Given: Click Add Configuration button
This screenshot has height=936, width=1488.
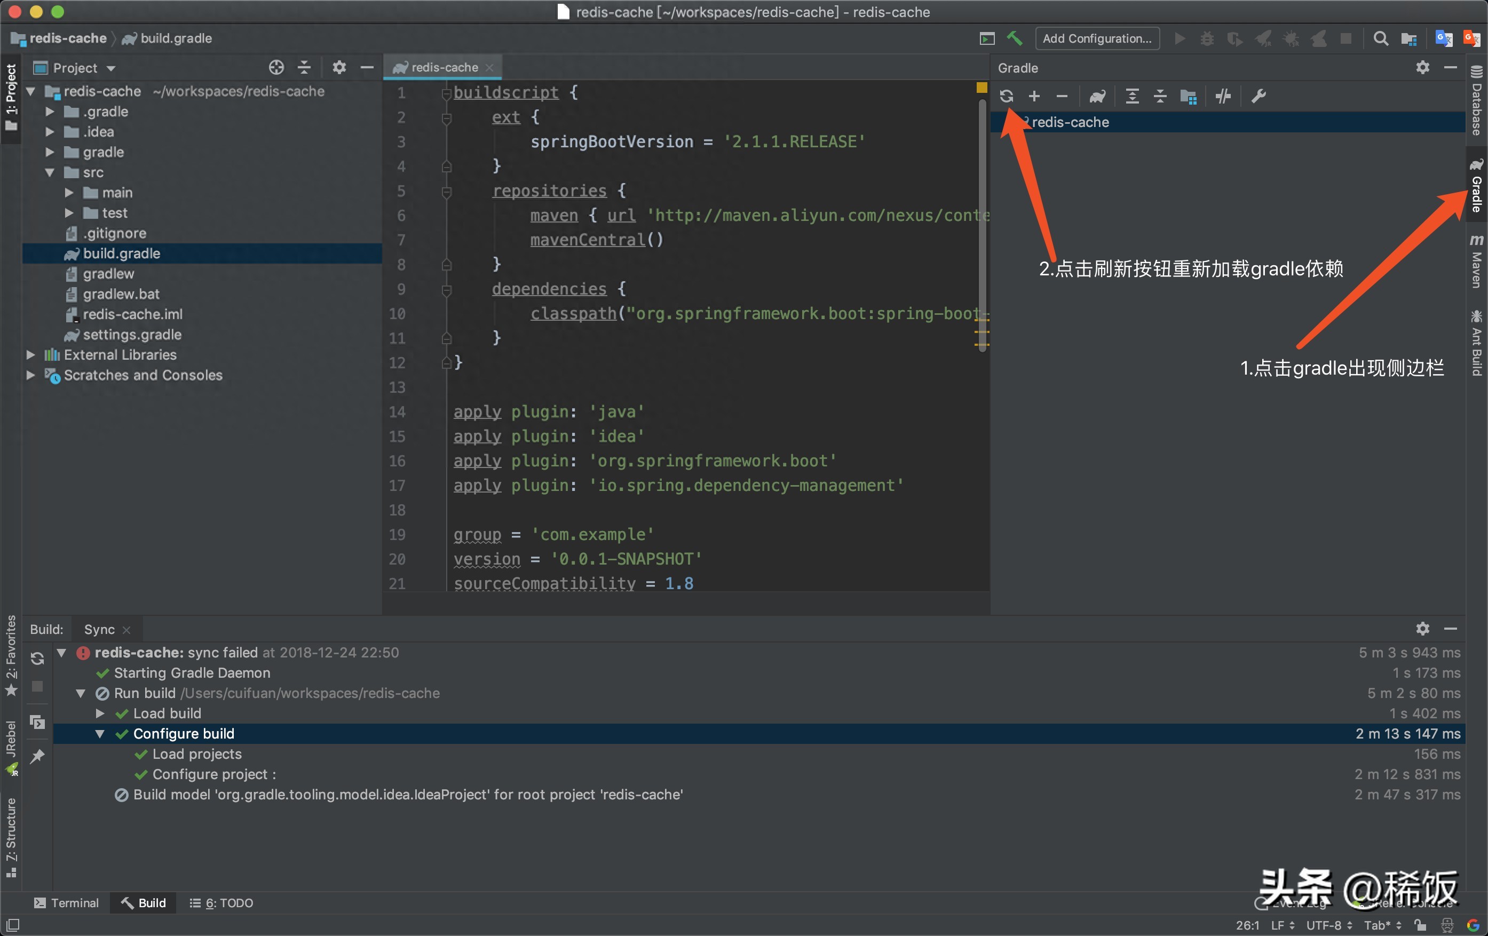Looking at the screenshot, I should [x=1097, y=38].
